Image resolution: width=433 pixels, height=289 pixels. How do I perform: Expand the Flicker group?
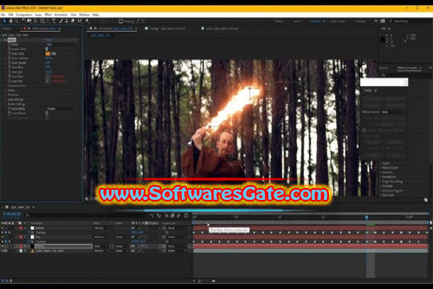[5, 90]
